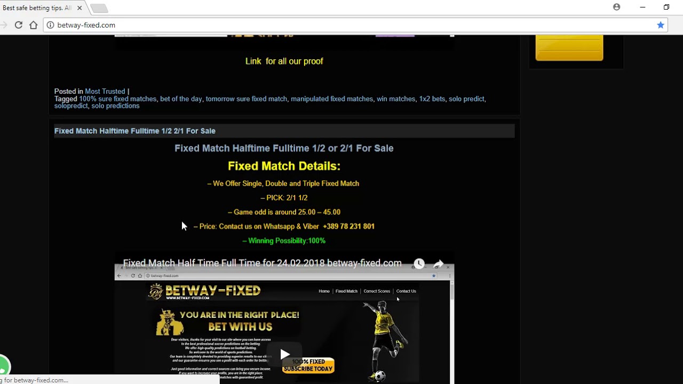Open the Chrome user profile icon
The width and height of the screenshot is (683, 384).
(x=617, y=7)
